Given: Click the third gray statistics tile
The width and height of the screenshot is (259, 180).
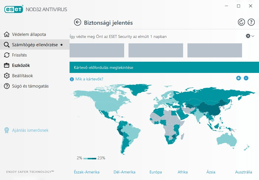Looking at the screenshot, I should pos(214,50).
